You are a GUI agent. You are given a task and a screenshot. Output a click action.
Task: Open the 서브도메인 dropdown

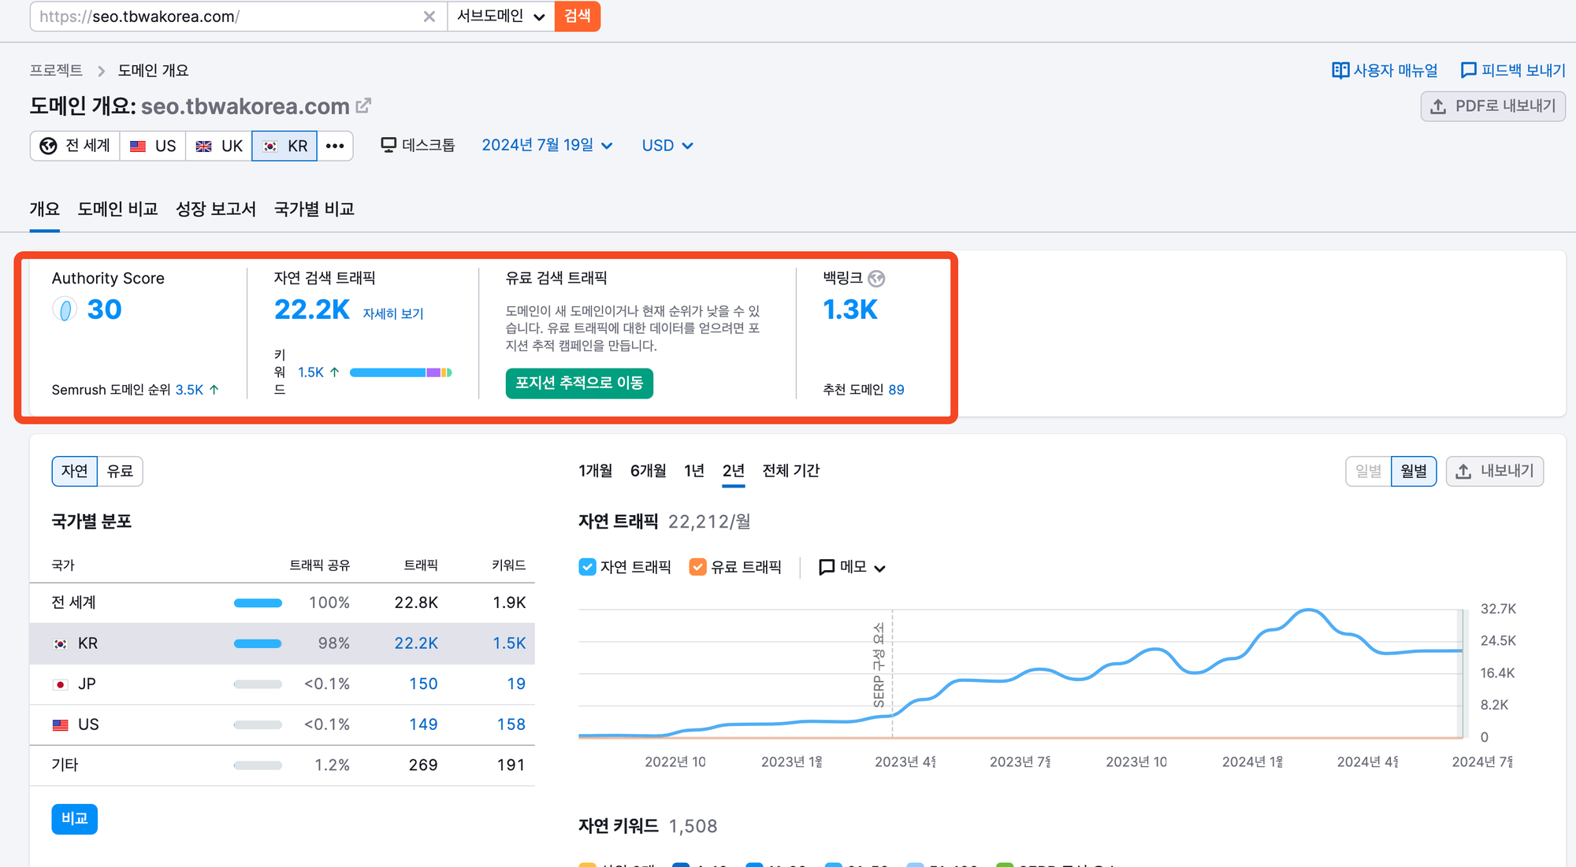coord(501,17)
